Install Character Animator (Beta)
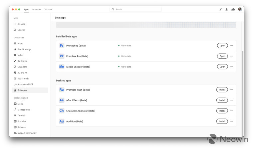 click(x=222, y=111)
